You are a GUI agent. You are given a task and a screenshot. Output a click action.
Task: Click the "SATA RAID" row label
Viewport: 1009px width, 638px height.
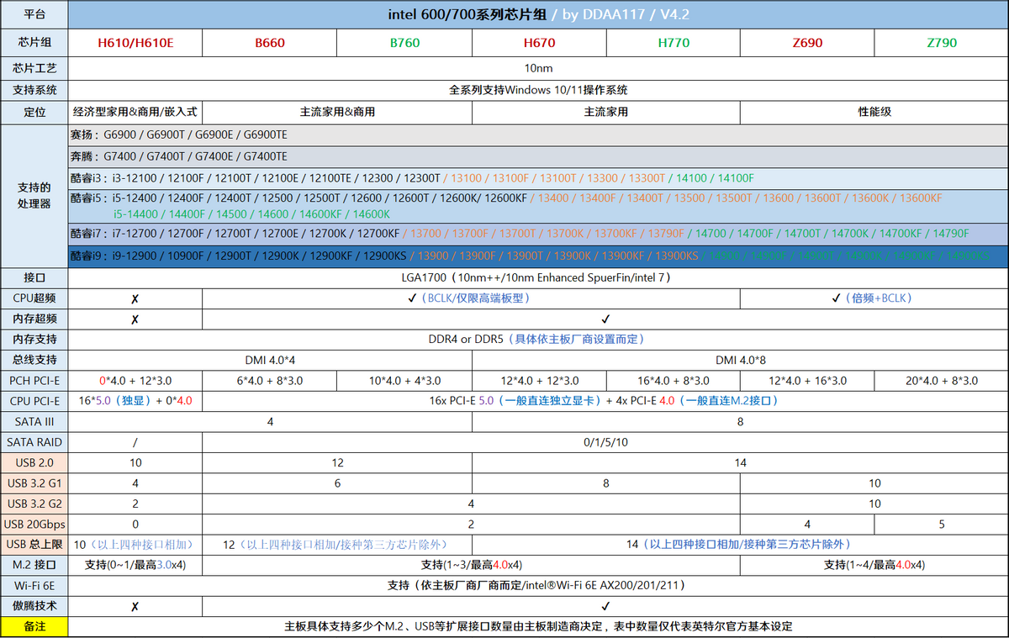coord(34,442)
